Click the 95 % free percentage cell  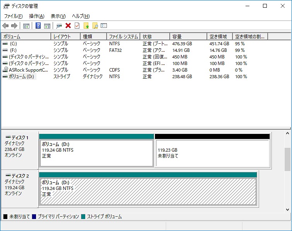tap(240, 44)
